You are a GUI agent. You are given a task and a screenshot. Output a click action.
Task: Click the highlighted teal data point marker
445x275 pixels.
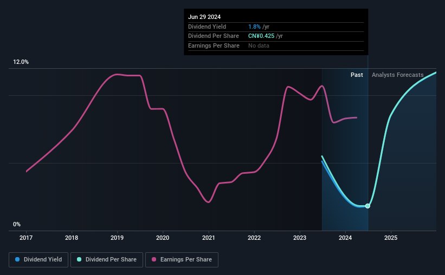[367, 206]
